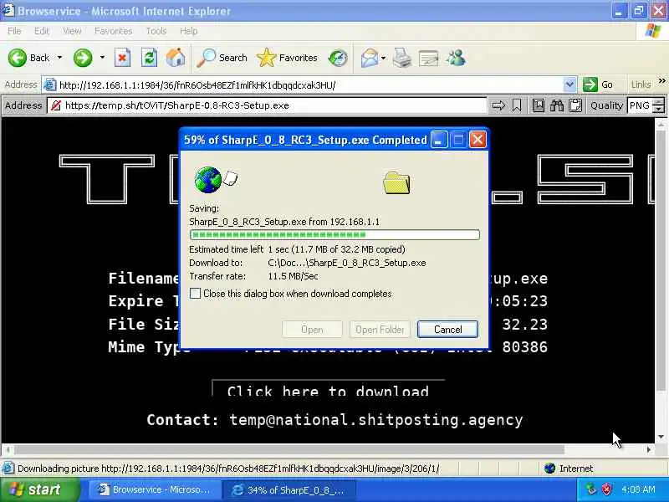Increase Quality with the up stepper arrow
Image resolution: width=669 pixels, height=502 pixels.
659,102
